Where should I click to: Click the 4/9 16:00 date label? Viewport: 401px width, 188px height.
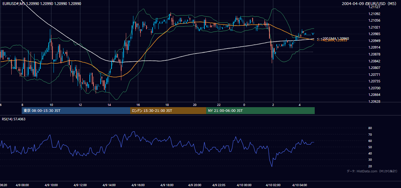pos(138,185)
